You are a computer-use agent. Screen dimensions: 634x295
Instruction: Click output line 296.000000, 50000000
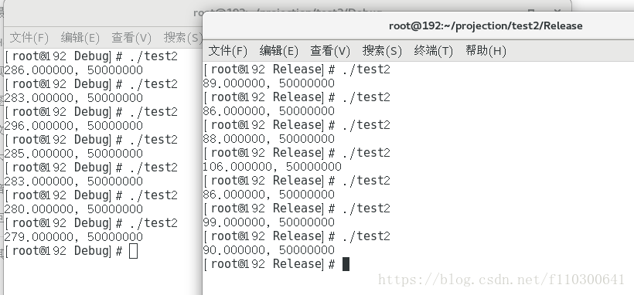click(x=73, y=126)
